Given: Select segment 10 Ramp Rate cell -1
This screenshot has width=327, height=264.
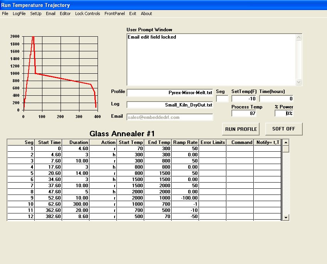Looking at the screenshot, I should [x=185, y=204].
